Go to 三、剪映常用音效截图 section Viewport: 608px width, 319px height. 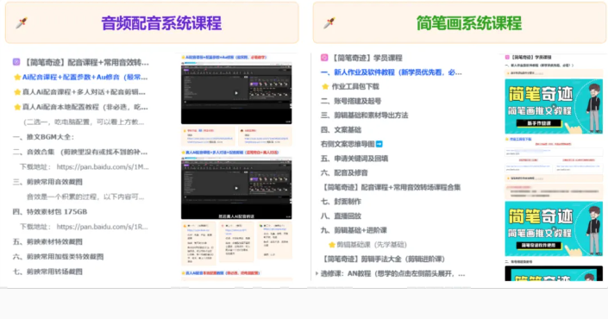tap(47, 182)
